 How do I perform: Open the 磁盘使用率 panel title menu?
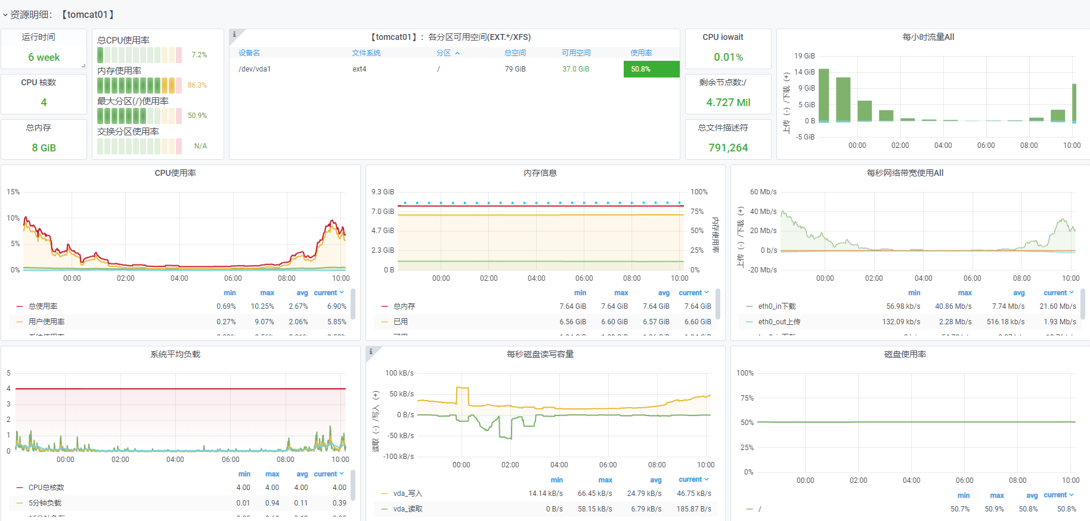(905, 354)
